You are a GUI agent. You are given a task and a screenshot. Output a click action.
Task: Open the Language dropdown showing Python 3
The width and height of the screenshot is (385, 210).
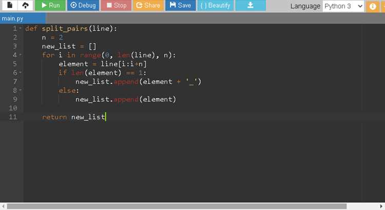pyautogui.click(x=343, y=6)
